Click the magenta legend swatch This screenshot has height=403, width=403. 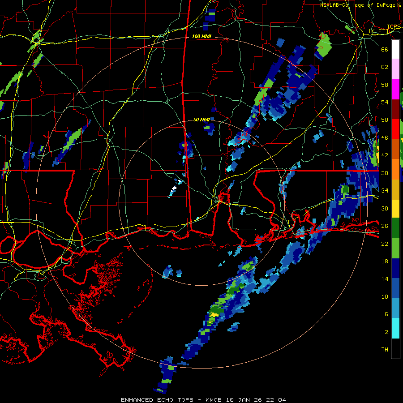(395, 89)
